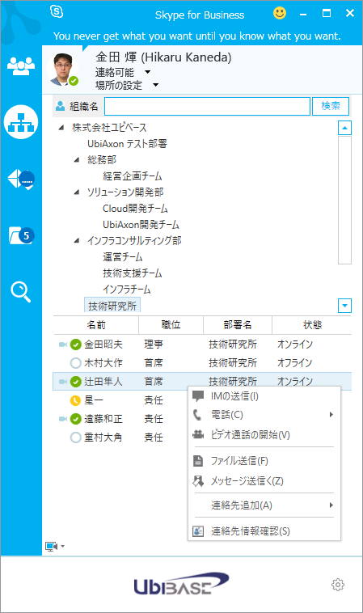Click video camera icon beside 遠藤和正
The height and width of the screenshot is (613, 363).
point(62,419)
